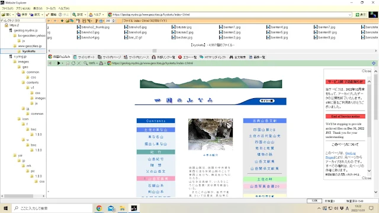
Task: Click the zoom magnifier icon beside 100%
Action: click(85, 63)
